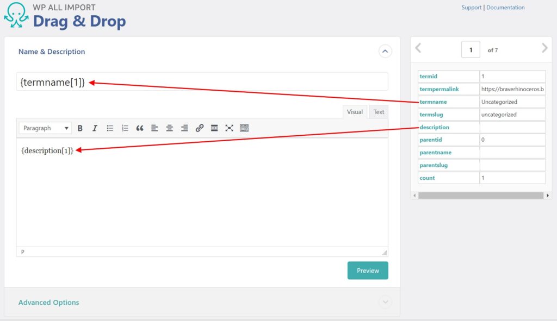Go to the previous record
This screenshot has width=557, height=321.
pyautogui.click(x=418, y=48)
